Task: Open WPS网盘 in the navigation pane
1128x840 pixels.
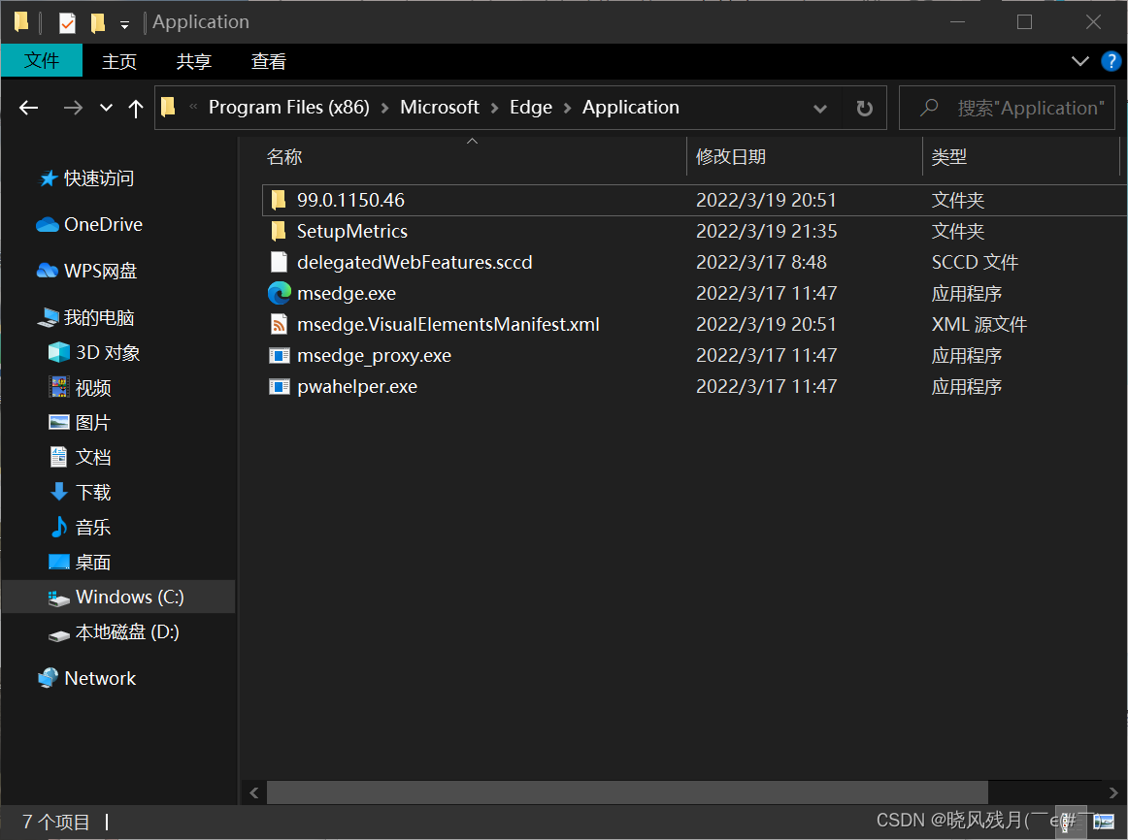Action: [100, 271]
